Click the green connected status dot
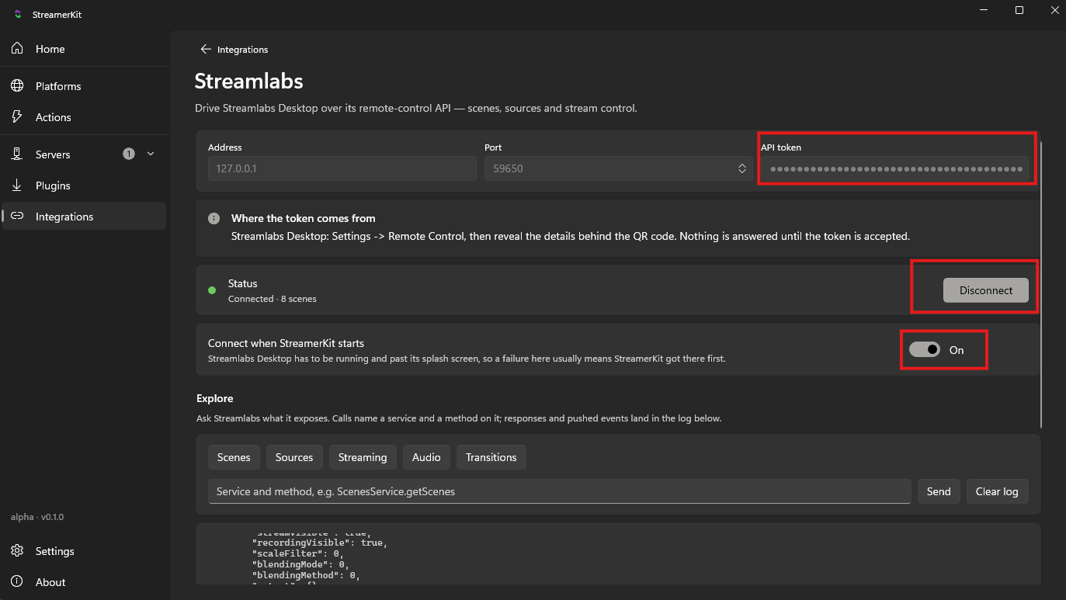Viewport: 1066px width, 600px height. 212,290
